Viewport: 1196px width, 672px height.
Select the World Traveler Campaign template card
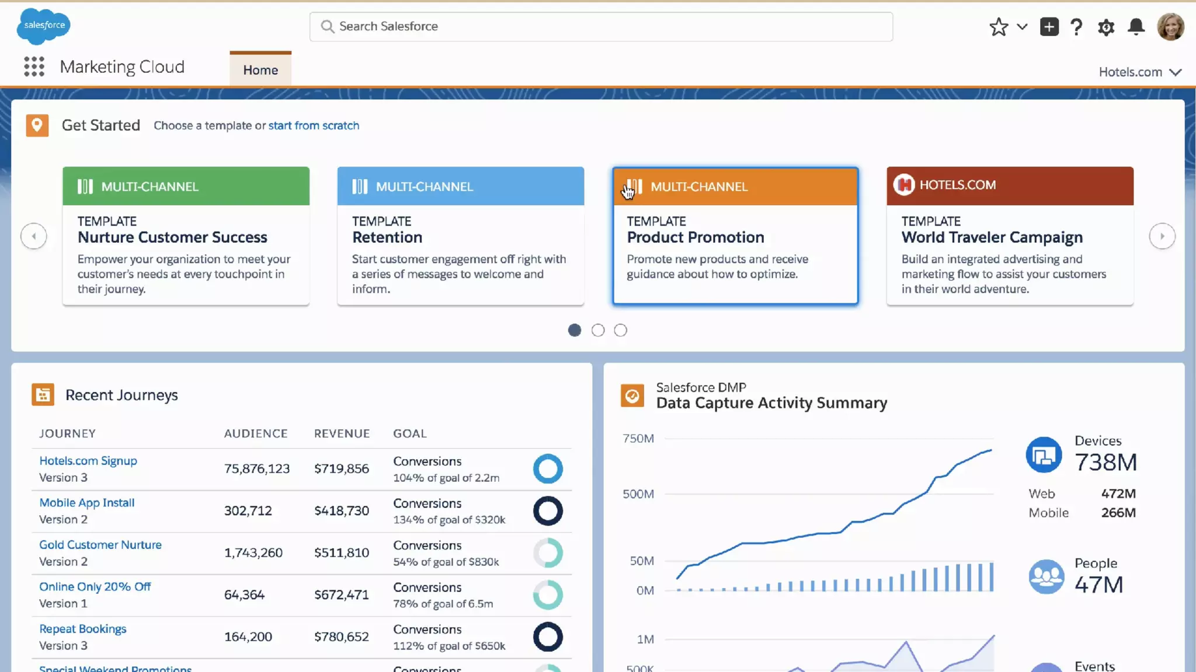coord(1010,236)
